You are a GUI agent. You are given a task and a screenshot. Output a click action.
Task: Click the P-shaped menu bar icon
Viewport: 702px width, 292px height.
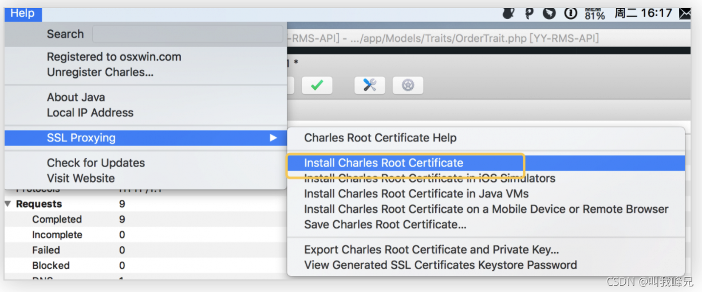tap(530, 13)
